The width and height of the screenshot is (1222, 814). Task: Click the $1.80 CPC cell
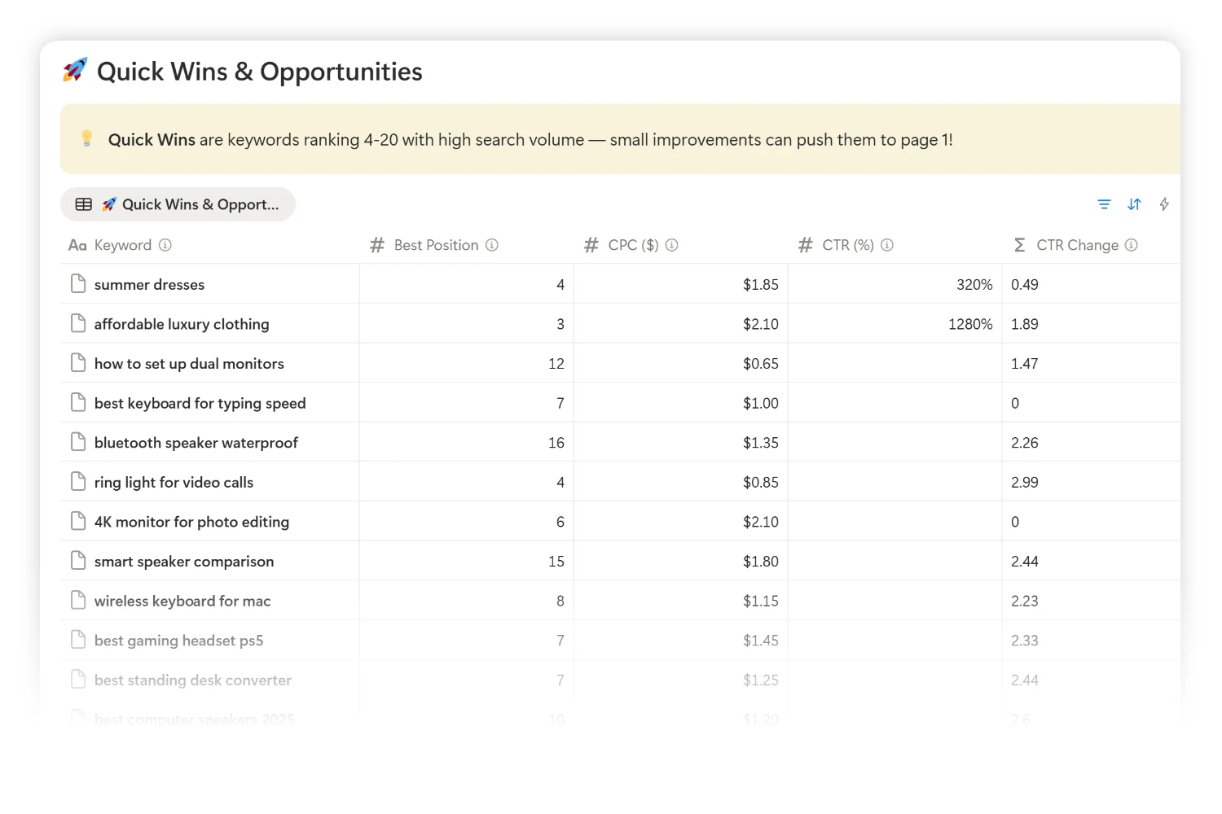pyautogui.click(x=681, y=561)
